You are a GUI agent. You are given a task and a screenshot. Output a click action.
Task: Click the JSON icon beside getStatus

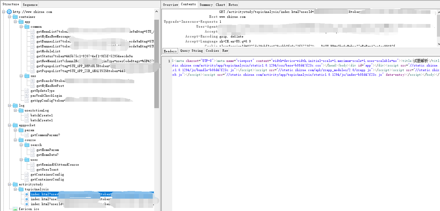point(33,56)
